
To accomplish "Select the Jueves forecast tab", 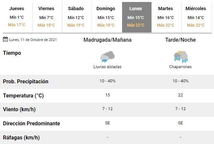I will pos(17,17).
